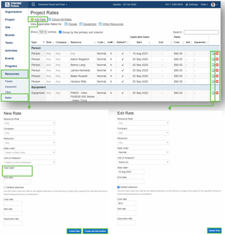Image resolution: width=225 pixels, height=235 pixels.
Task: Edit the PN001 Hino equipment rate
Action: [x=213, y=93]
